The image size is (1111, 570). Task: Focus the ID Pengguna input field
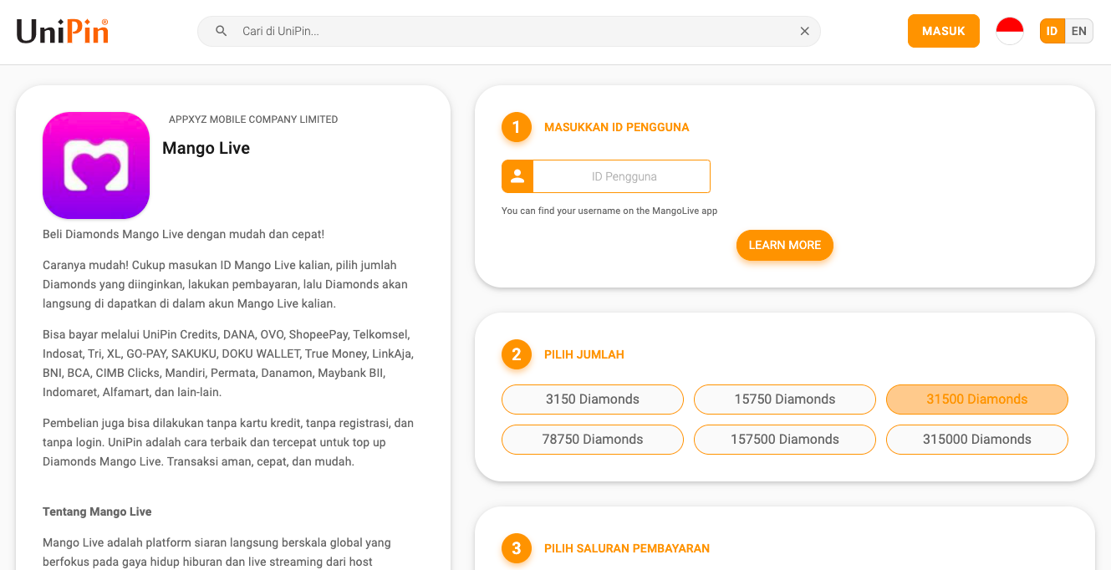(x=623, y=176)
